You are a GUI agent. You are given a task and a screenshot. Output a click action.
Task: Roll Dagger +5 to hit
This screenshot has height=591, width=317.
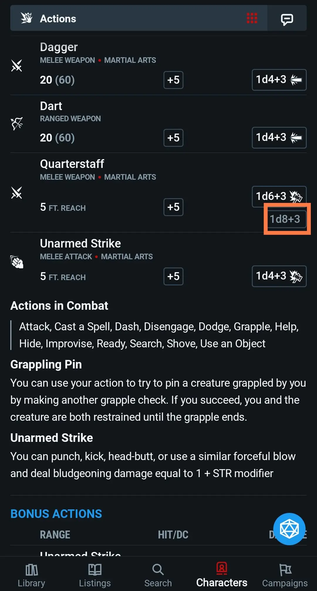click(x=173, y=80)
